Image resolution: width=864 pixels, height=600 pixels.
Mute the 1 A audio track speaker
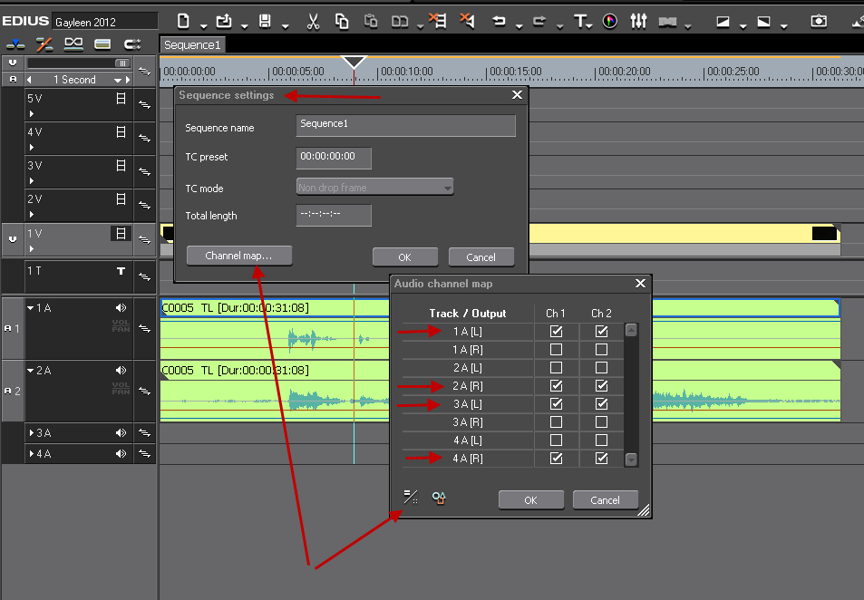[121, 308]
